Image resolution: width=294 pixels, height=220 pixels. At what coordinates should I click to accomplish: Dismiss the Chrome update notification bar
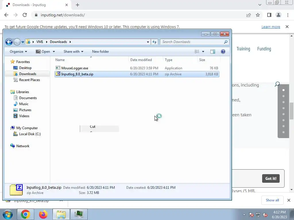coord(287,27)
